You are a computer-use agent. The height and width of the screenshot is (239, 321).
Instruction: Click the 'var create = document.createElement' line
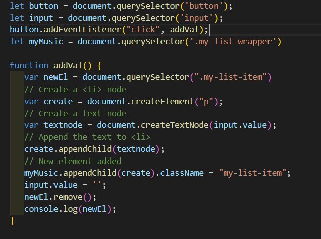[x=123, y=102]
